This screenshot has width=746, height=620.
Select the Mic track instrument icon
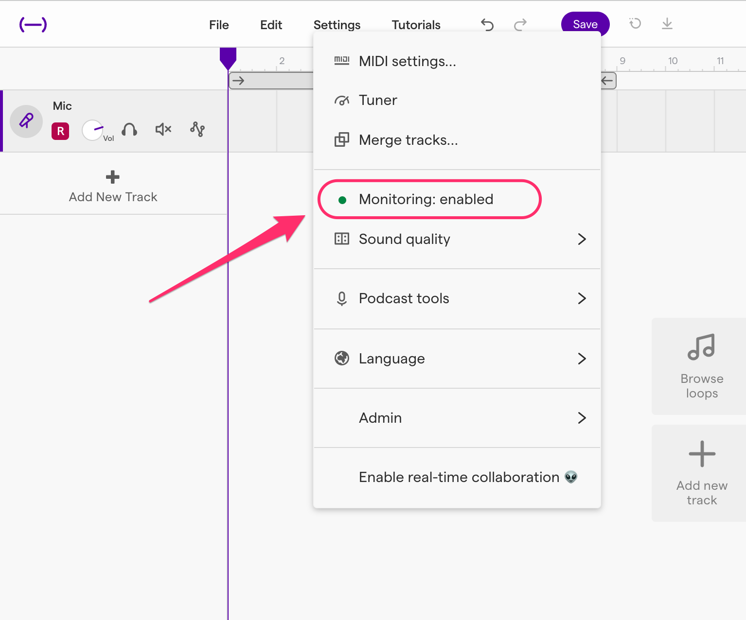tap(26, 121)
